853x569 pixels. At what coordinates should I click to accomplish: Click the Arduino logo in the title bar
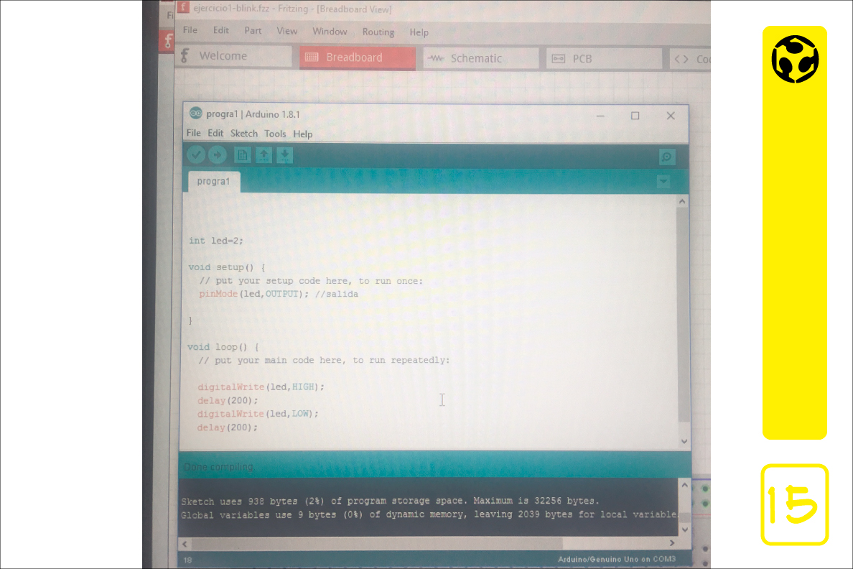[195, 114]
